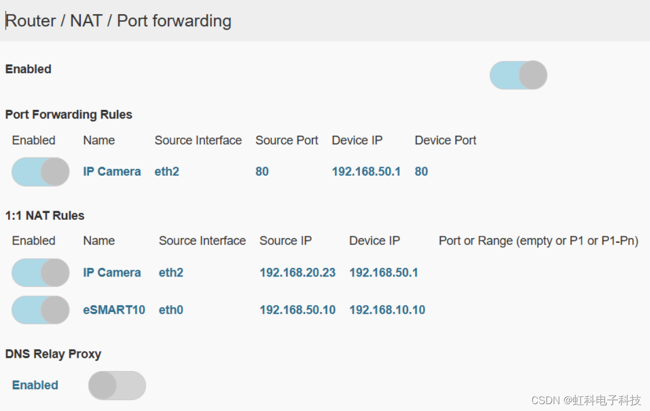Toggle the eSMART10 1:1 NAT rule switch
Viewport: 650px width, 411px height.
[41, 310]
